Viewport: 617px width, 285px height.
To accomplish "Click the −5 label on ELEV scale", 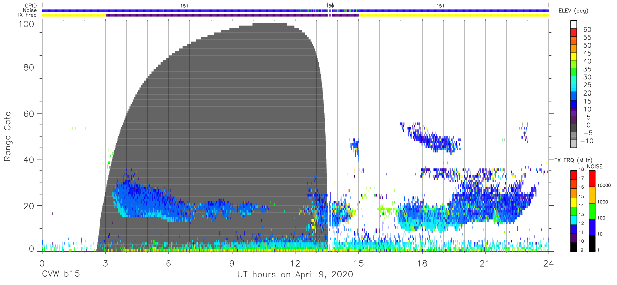I will [x=587, y=133].
